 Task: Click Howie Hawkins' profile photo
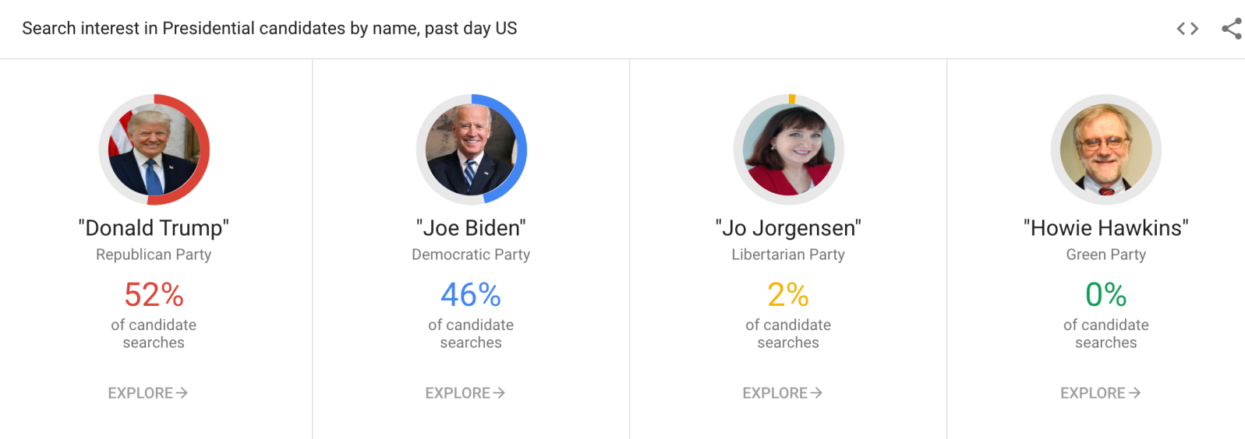pos(1105,149)
